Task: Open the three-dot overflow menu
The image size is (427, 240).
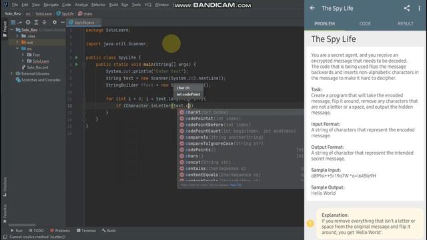Action: [x=419, y=8]
